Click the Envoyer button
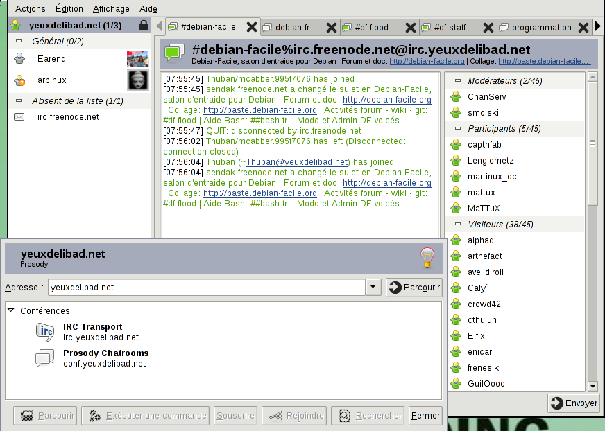The height and width of the screenshot is (431, 605). click(574, 403)
